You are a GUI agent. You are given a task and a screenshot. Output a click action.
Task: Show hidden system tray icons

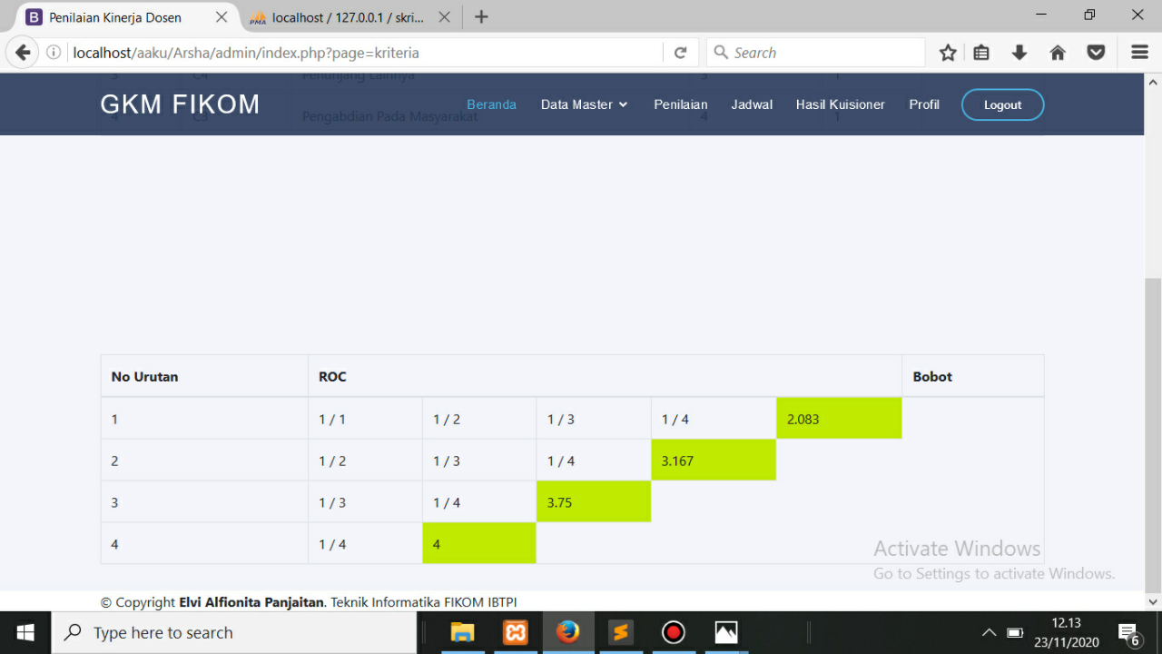[990, 633]
